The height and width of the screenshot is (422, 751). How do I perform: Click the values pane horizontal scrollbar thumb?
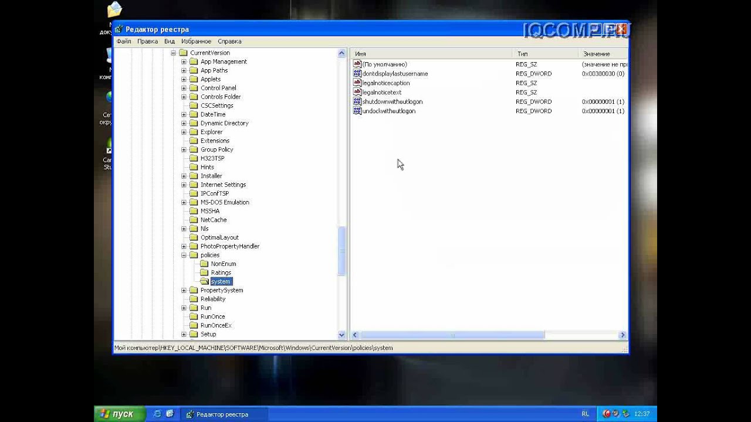(x=452, y=335)
